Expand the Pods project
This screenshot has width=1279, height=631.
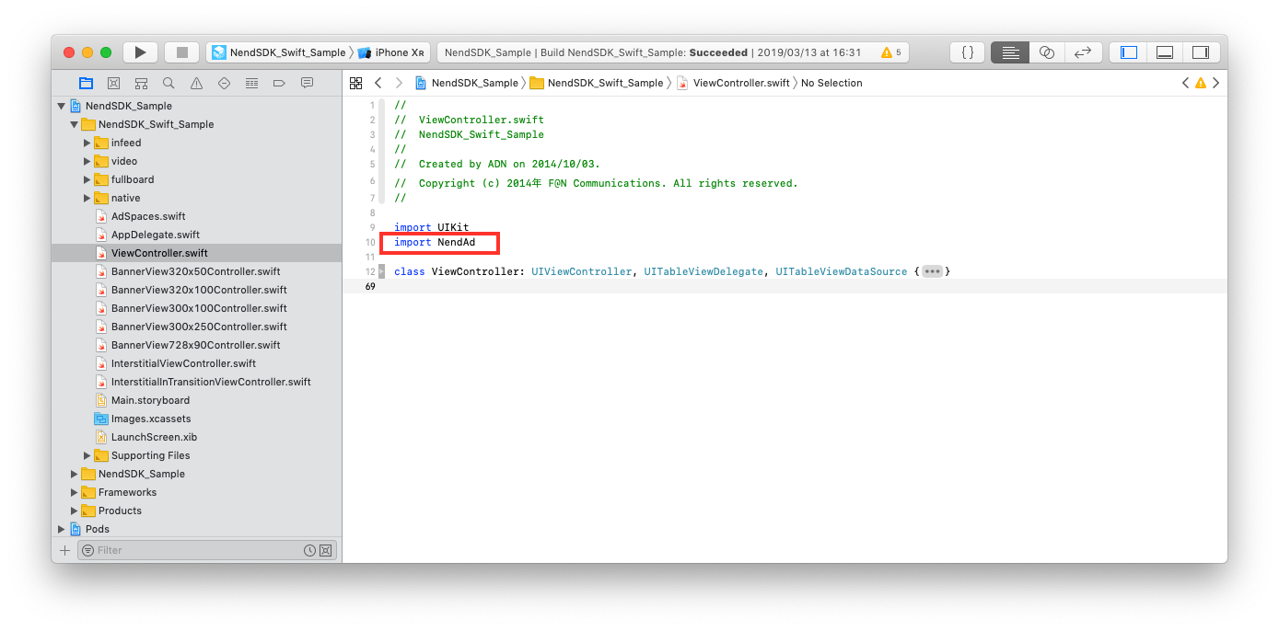point(62,529)
